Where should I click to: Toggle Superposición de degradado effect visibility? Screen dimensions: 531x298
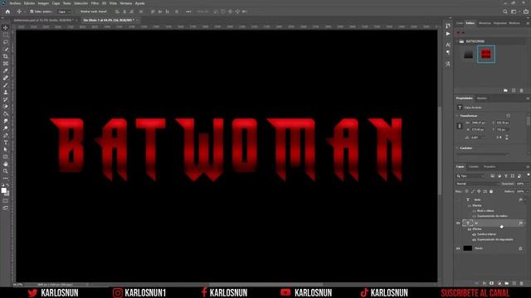tap(474, 239)
